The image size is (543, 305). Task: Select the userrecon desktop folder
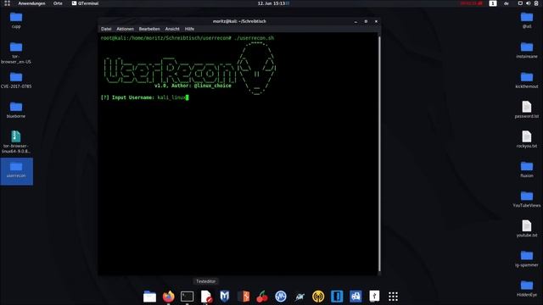coord(16,170)
